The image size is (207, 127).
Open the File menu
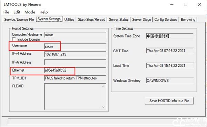(6, 12)
